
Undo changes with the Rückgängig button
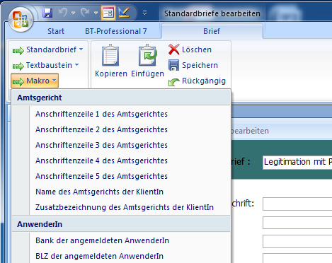coord(198,81)
